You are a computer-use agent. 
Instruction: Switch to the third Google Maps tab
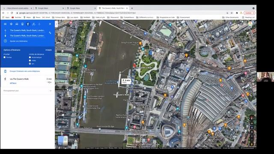[81, 8]
